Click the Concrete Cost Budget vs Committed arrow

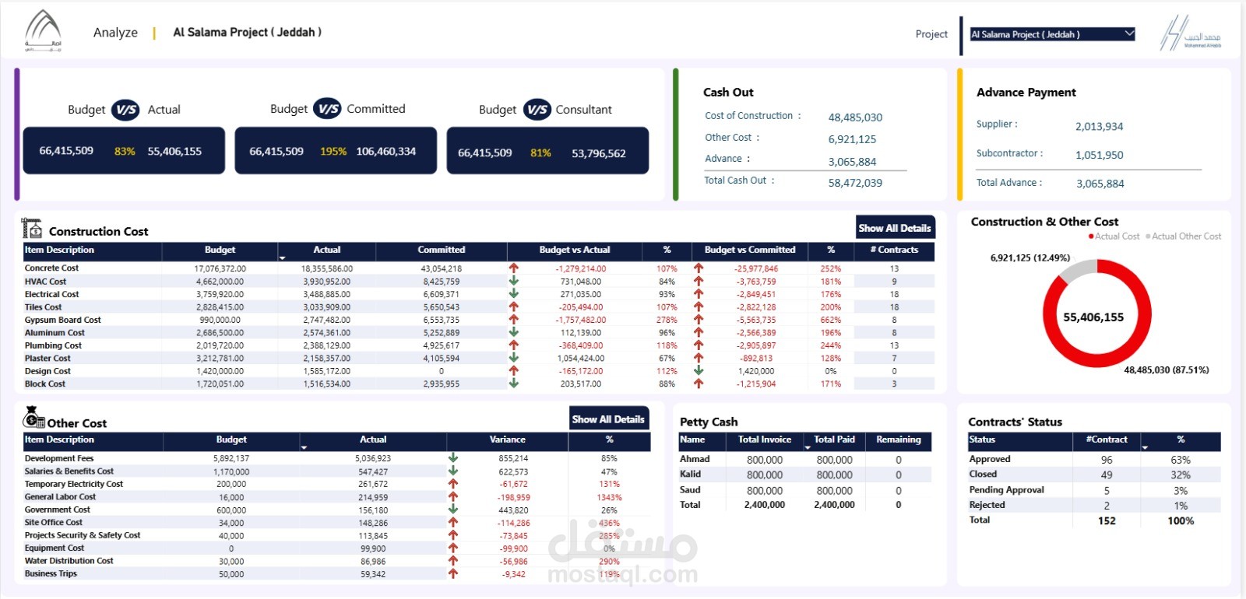tap(699, 268)
